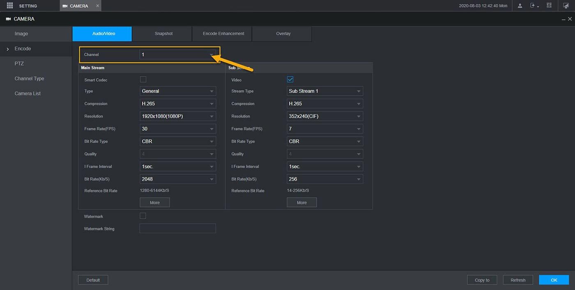Image resolution: width=575 pixels, height=290 pixels.
Task: Uncheck the Sub Stream Video checkbox
Action: pos(290,80)
